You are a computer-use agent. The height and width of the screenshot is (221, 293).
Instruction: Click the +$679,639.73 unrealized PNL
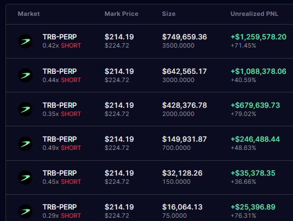pyautogui.click(x=255, y=105)
